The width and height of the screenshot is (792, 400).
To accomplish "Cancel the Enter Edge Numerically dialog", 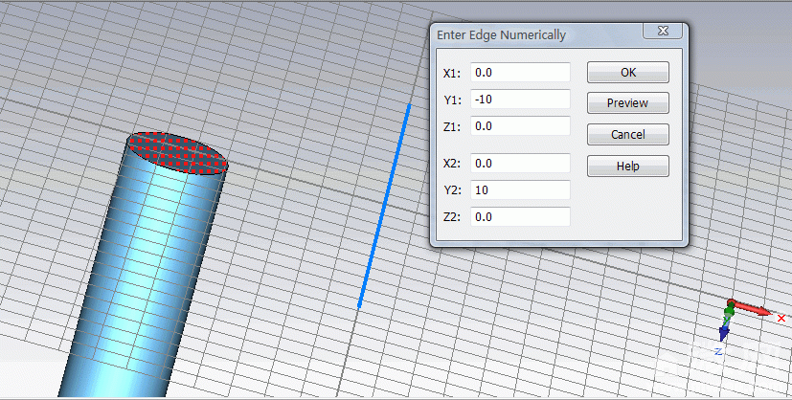I will coord(628,135).
